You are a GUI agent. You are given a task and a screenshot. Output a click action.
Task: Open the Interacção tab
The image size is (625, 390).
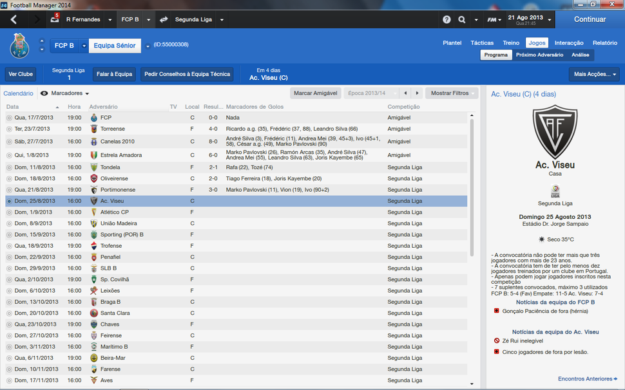click(x=569, y=43)
